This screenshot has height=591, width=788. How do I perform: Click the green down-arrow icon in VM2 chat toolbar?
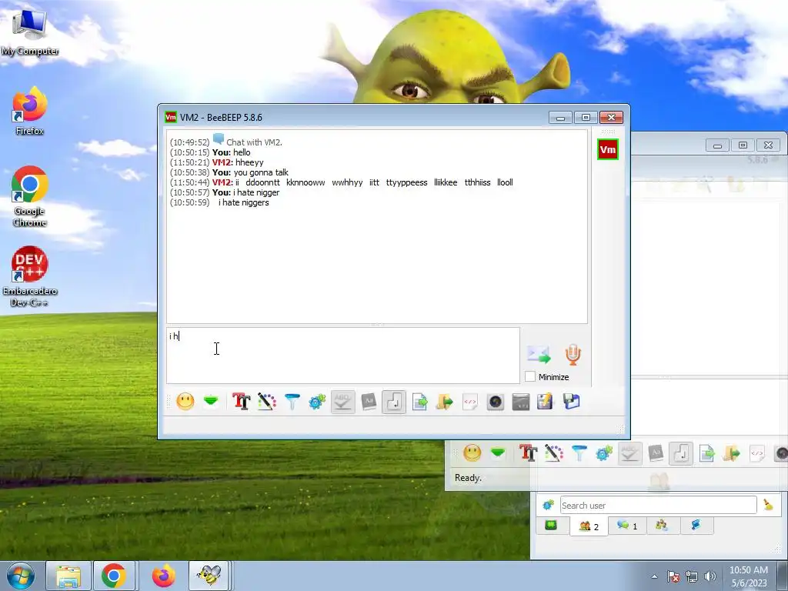[x=211, y=401]
